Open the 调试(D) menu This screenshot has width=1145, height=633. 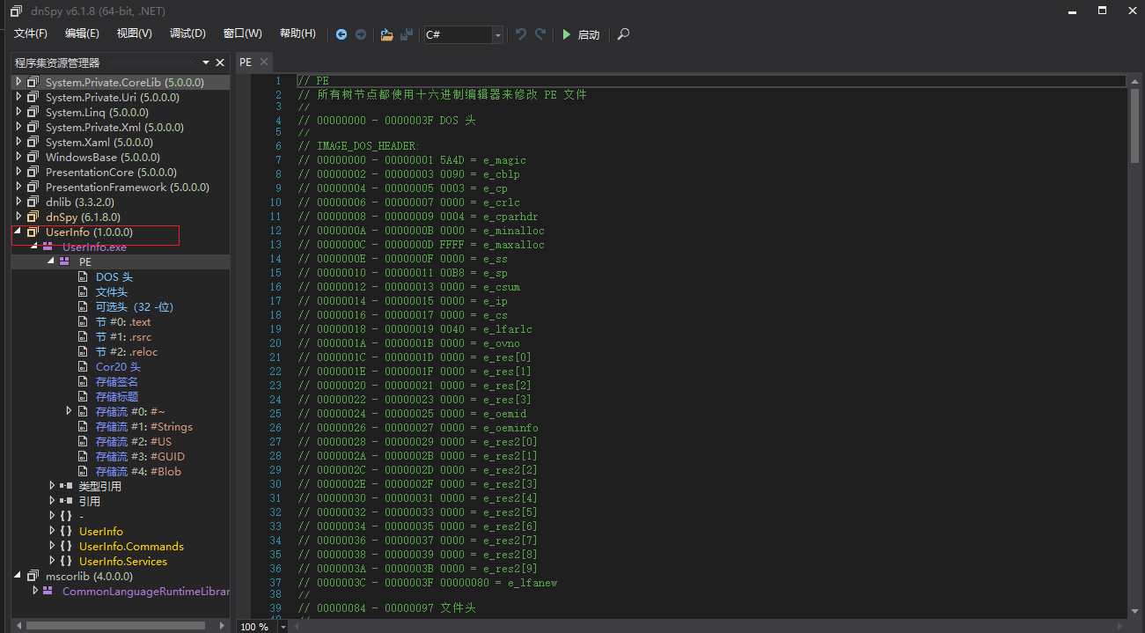(187, 33)
